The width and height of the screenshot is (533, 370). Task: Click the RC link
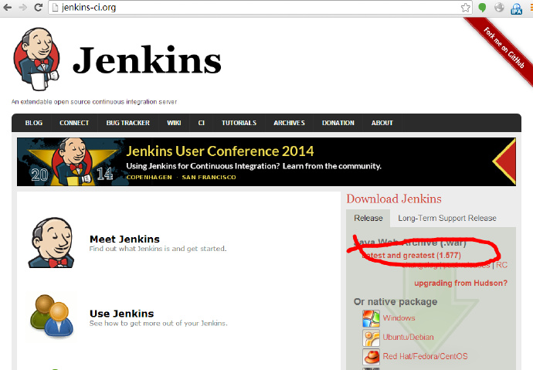click(501, 265)
